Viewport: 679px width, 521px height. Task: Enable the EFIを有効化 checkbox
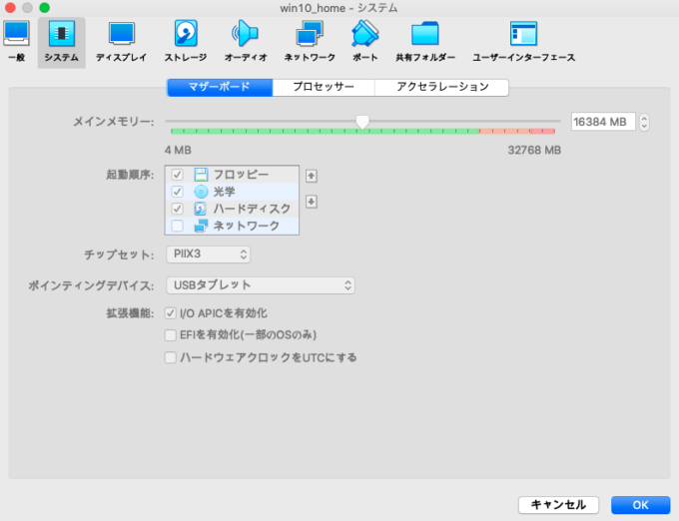tap(170, 335)
